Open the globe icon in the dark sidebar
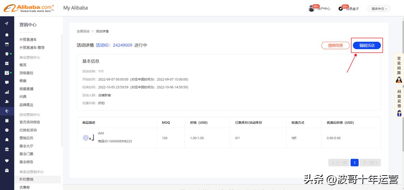This screenshot has height=190, width=404. click(x=7, y=130)
